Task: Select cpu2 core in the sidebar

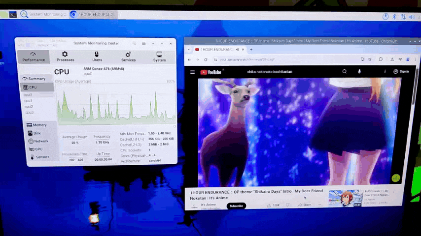Action: click(29, 107)
